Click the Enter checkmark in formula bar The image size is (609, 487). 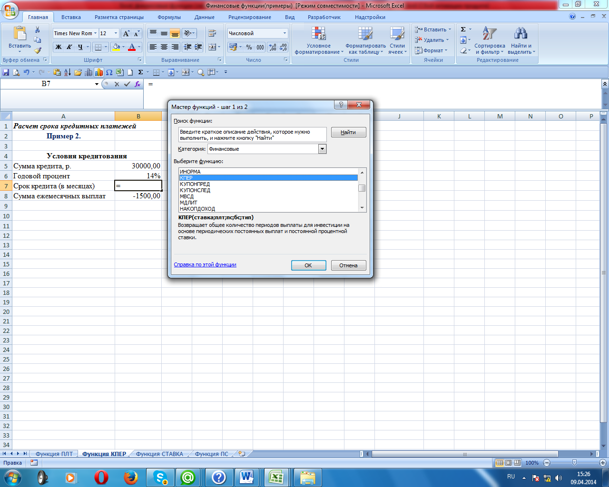[x=127, y=84]
